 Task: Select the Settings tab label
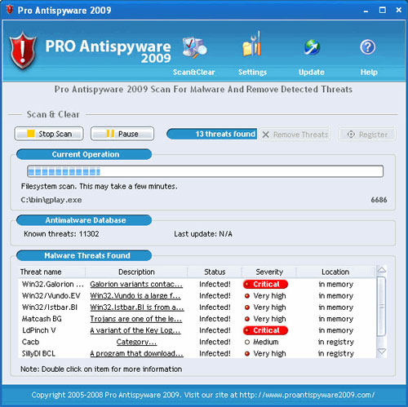click(252, 72)
